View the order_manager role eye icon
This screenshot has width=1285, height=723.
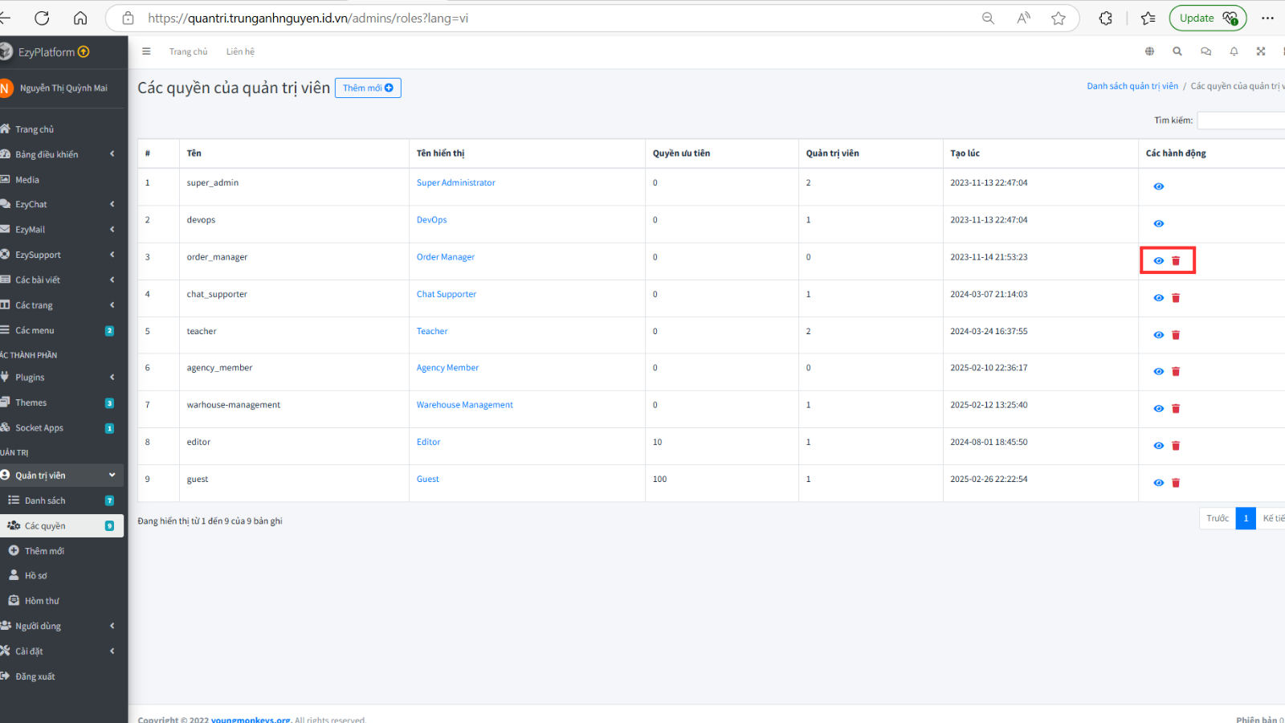click(1159, 260)
